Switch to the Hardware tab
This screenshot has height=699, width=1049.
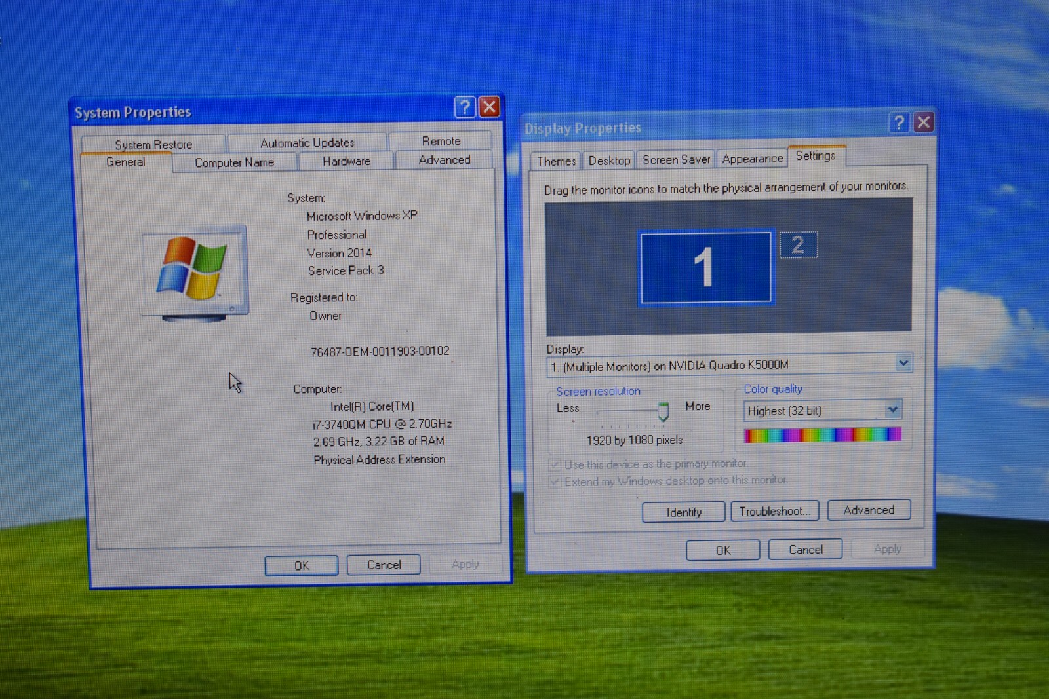click(x=346, y=161)
